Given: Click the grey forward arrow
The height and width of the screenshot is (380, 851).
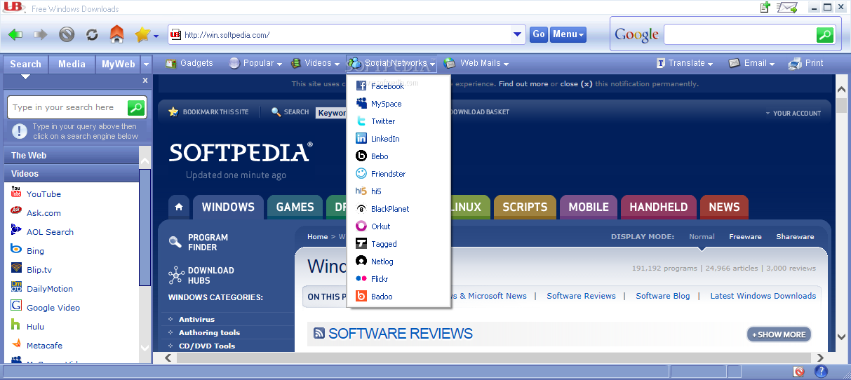Looking at the screenshot, I should coord(41,34).
